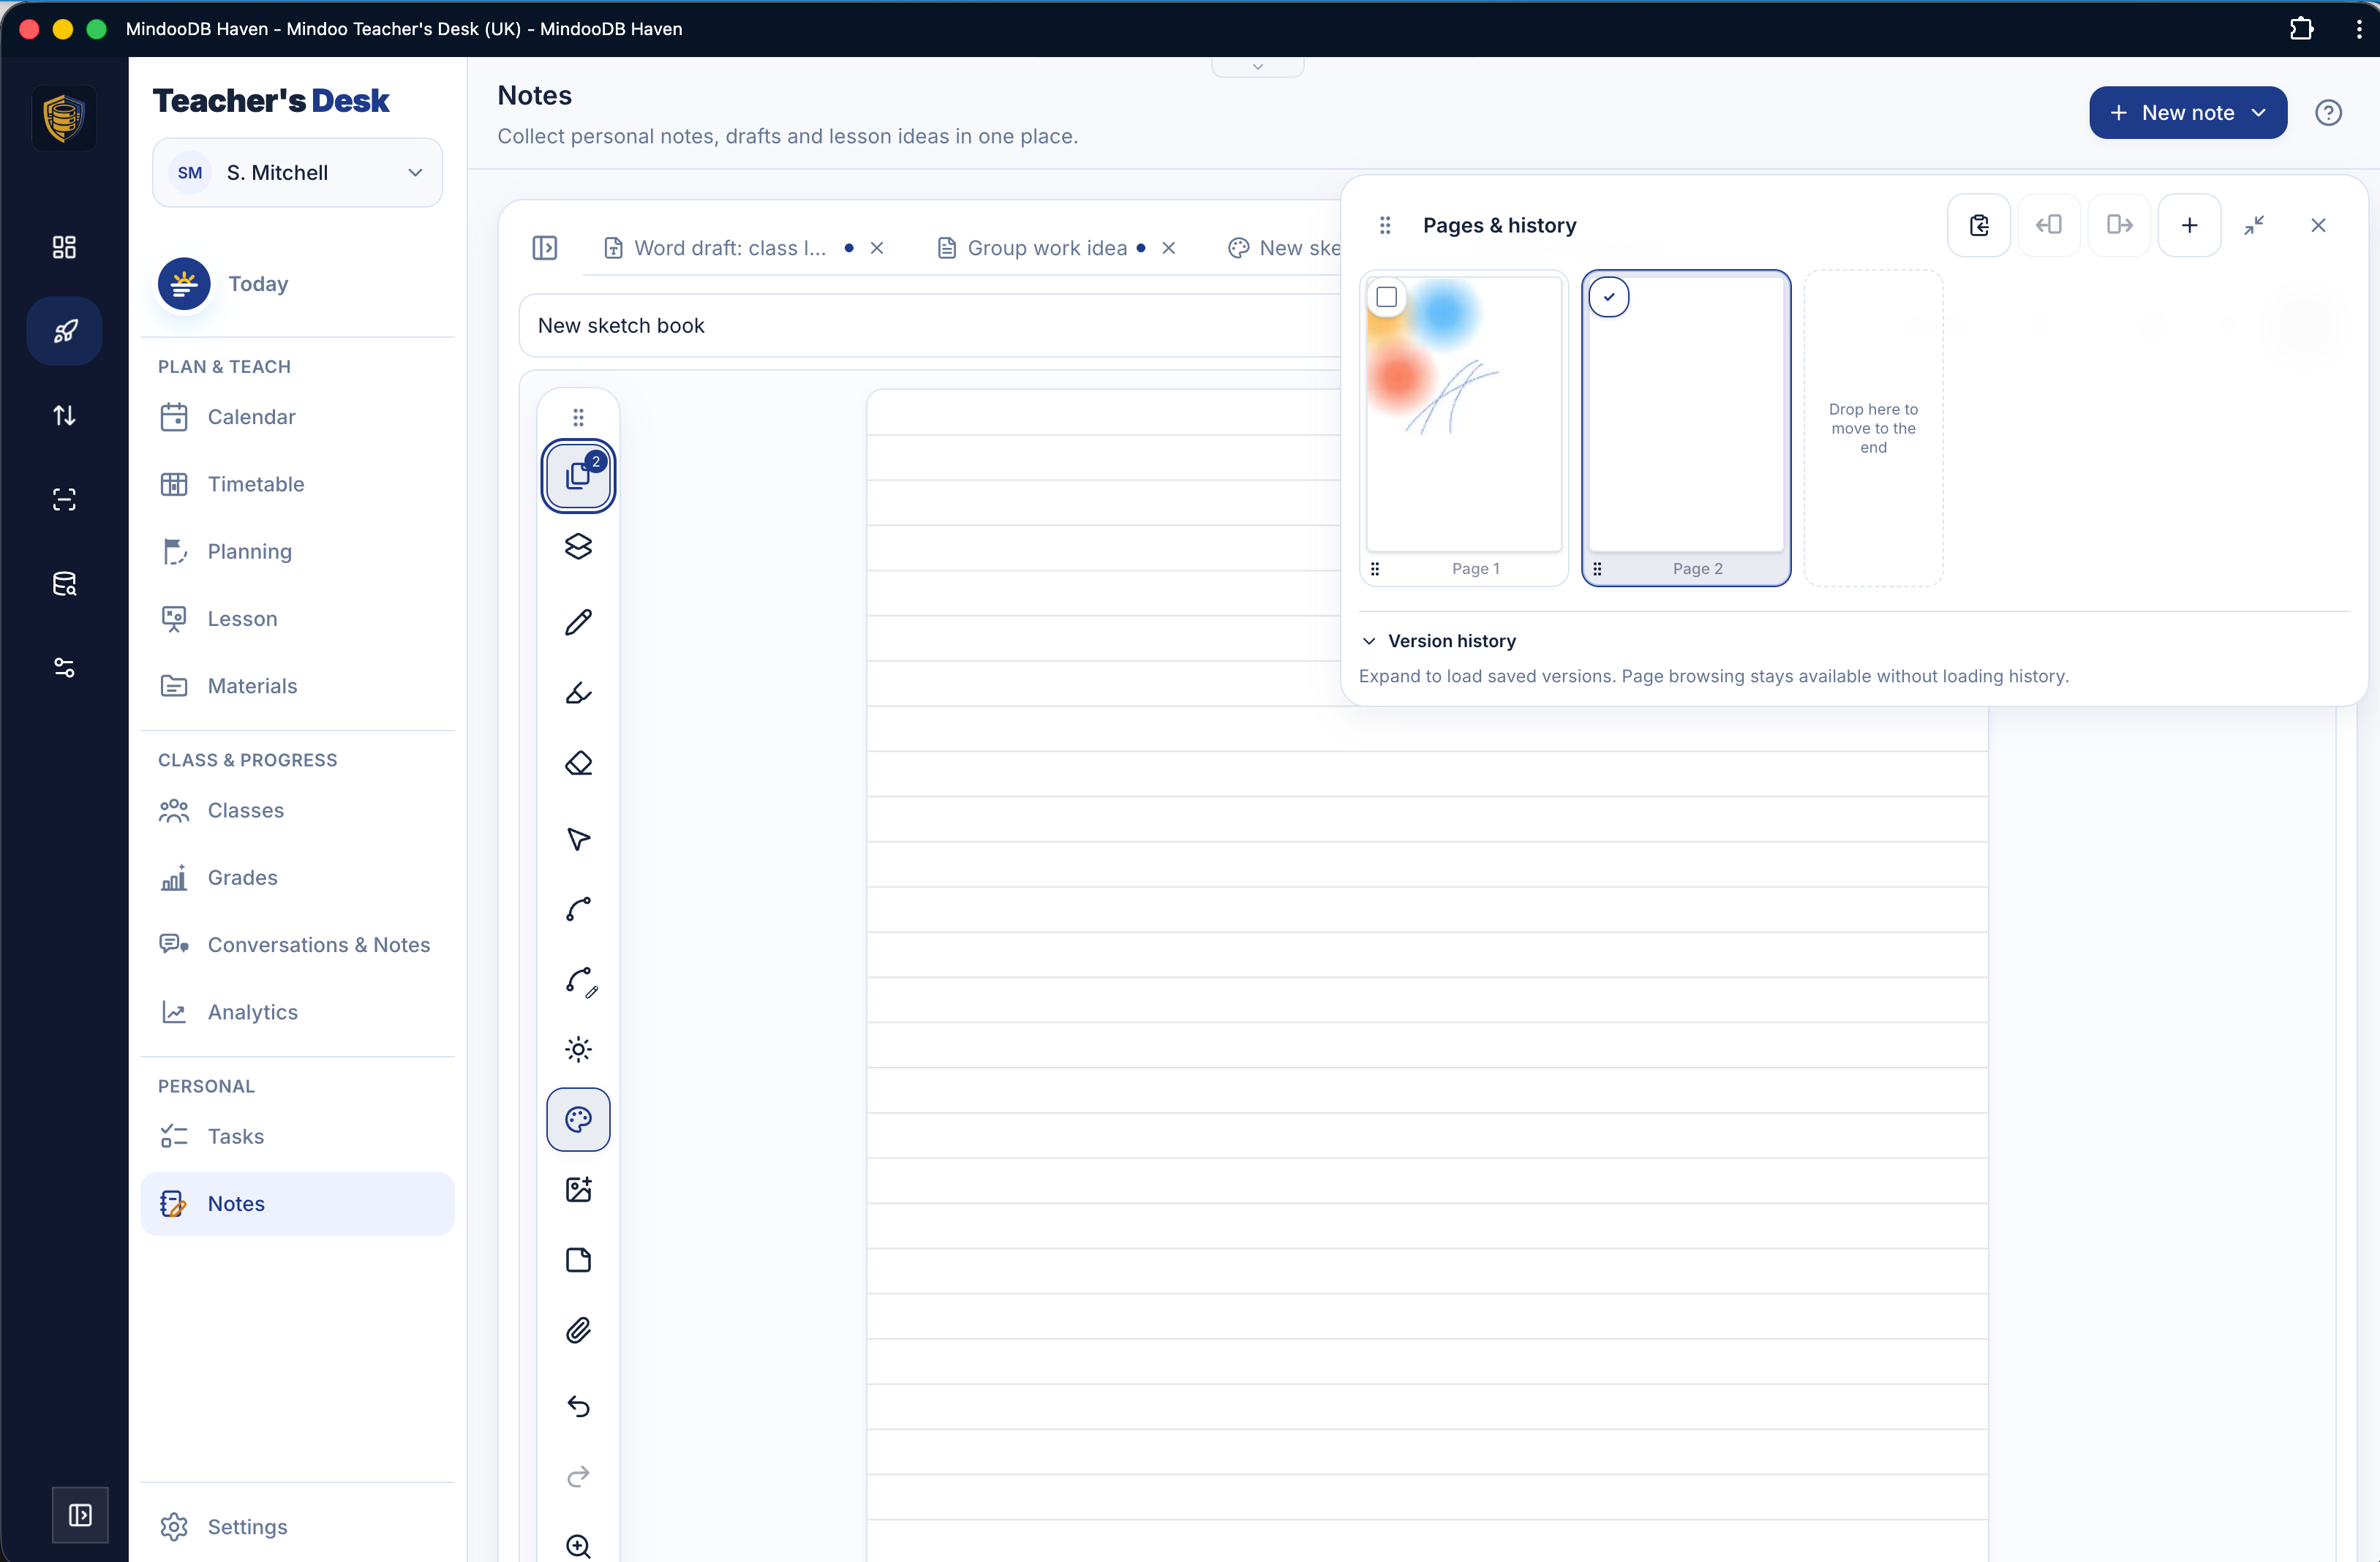
Task: Click the zoom in magnifier tool
Action: coord(578,1546)
